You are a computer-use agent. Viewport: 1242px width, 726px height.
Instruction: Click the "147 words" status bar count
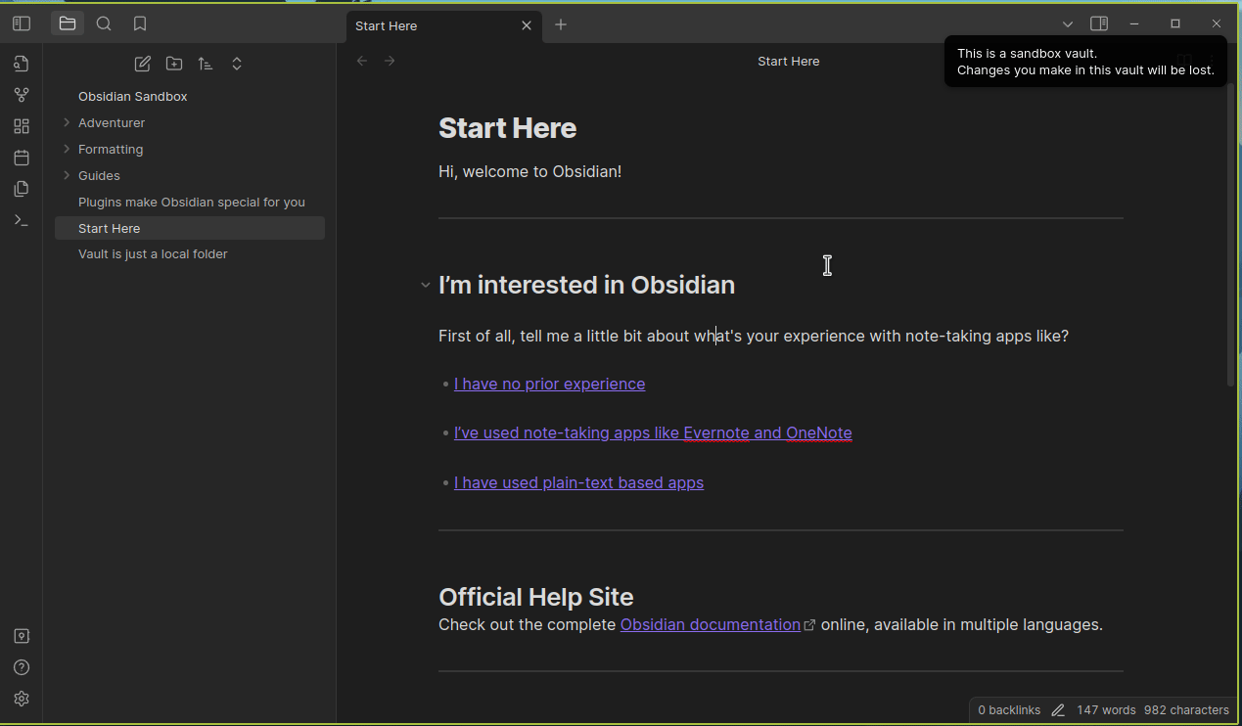(x=1106, y=710)
